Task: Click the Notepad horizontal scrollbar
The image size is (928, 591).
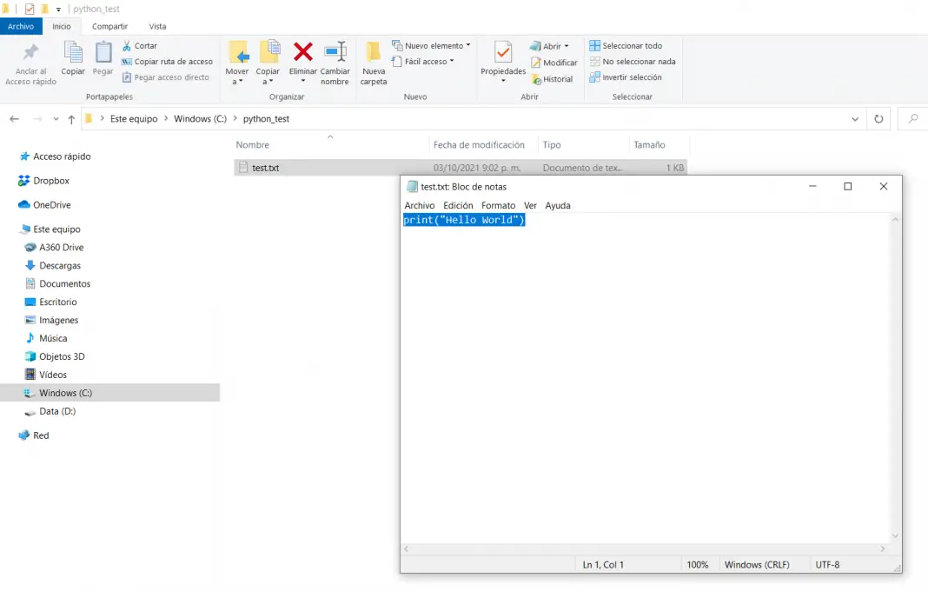Action: click(645, 549)
